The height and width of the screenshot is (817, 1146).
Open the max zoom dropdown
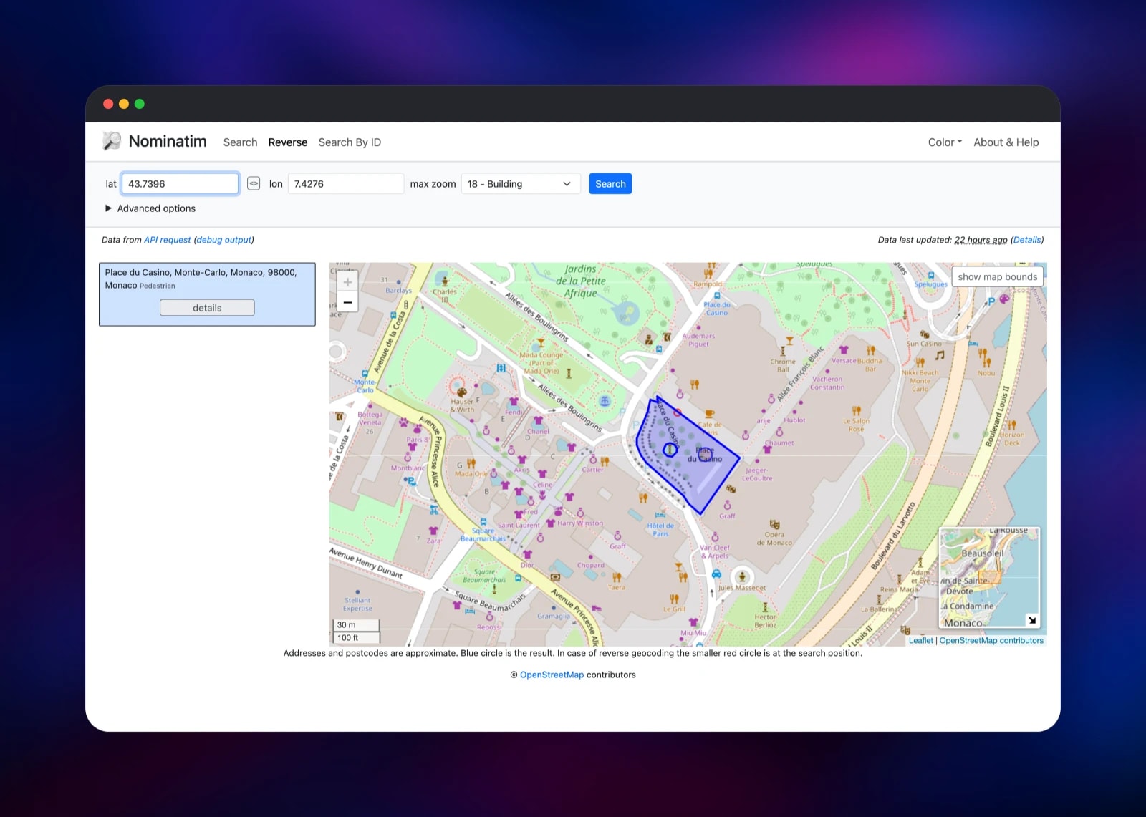tap(521, 184)
